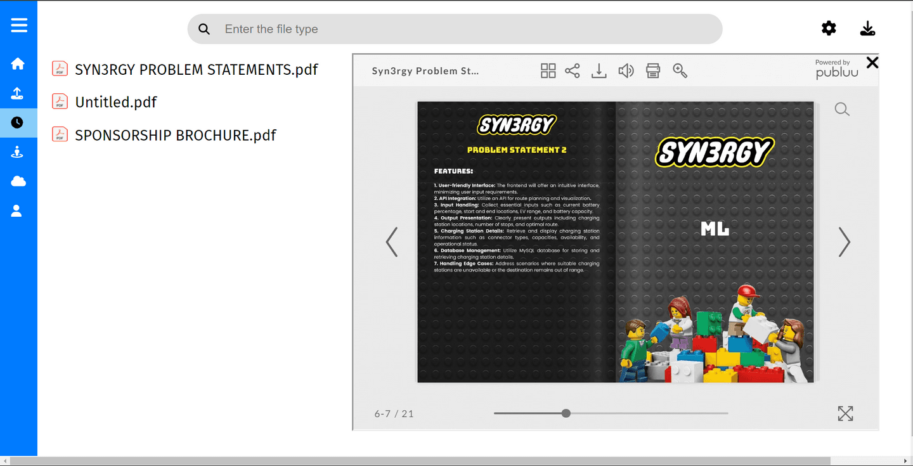Click the ML right page
This screenshot has width=913, height=466.
point(715,242)
